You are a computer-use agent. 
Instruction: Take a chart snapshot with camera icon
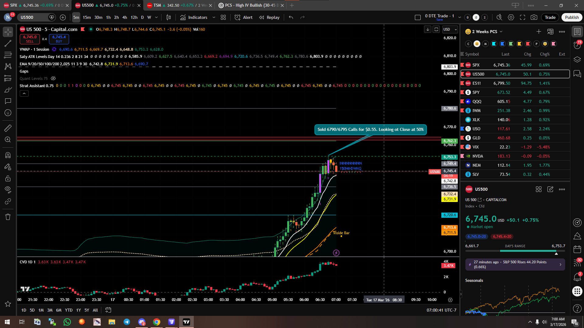click(534, 17)
